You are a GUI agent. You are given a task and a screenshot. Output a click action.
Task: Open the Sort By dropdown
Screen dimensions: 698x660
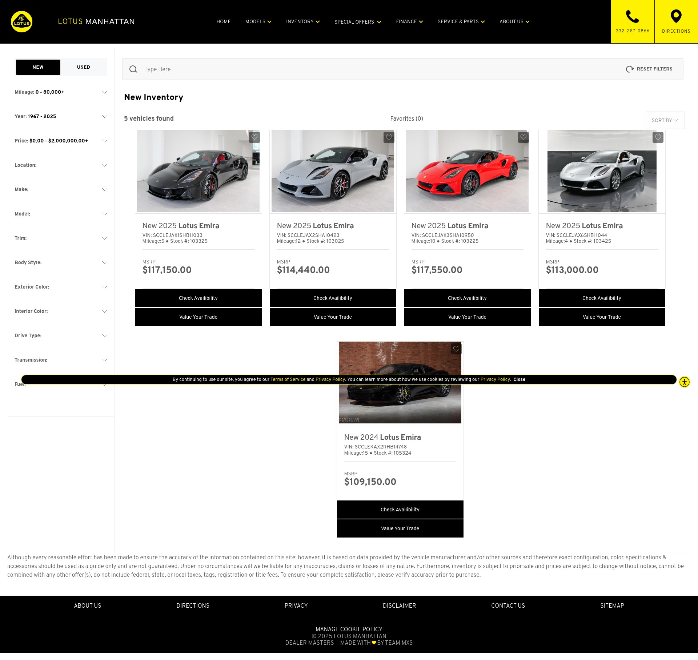point(665,120)
